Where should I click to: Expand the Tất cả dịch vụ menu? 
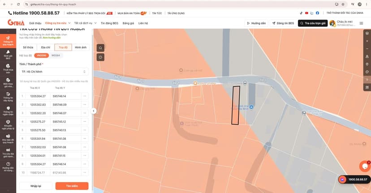[x=85, y=23]
